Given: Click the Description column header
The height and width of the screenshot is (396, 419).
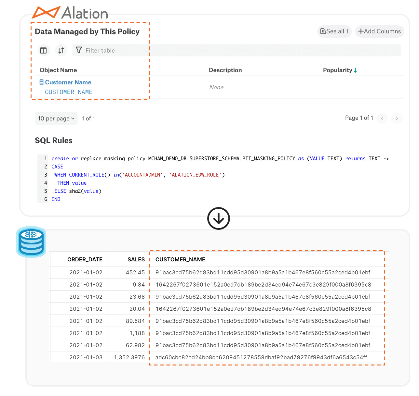Looking at the screenshot, I should [x=225, y=70].
